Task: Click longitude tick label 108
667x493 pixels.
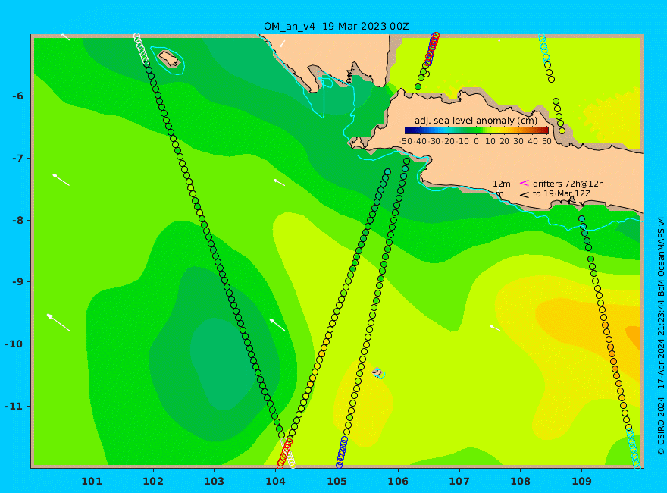Action: pyautogui.click(x=521, y=481)
